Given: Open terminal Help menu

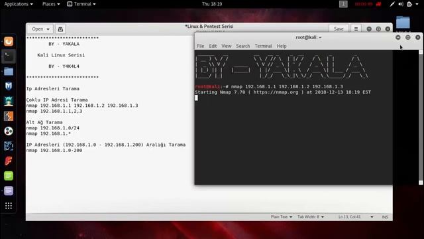Looking at the screenshot, I should tap(281, 46).
